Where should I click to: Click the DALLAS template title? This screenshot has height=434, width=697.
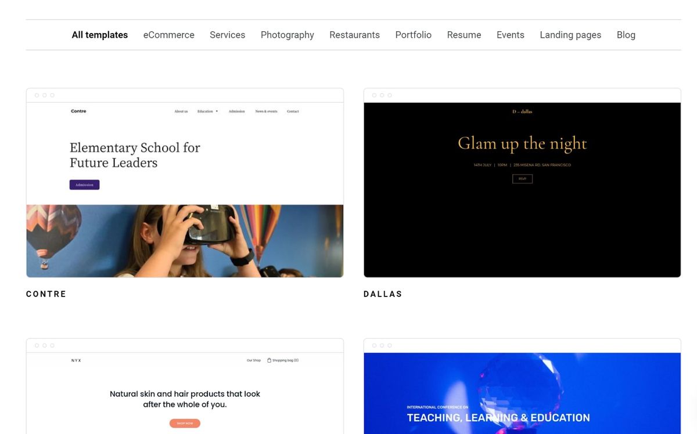(383, 294)
